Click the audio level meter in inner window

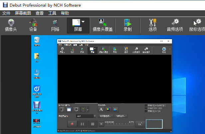point(119,124)
